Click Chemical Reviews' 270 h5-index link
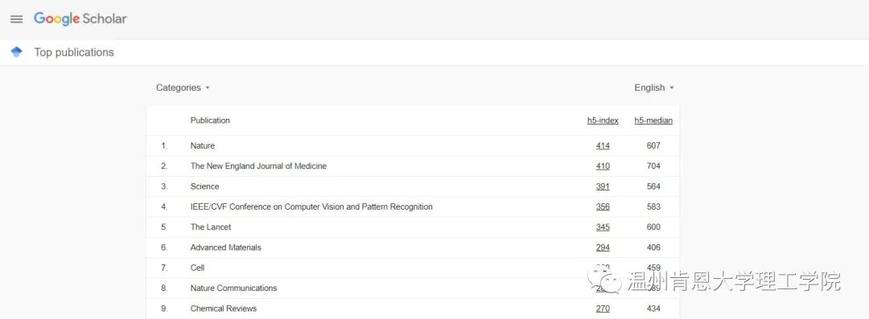The image size is (869, 319). (x=603, y=309)
